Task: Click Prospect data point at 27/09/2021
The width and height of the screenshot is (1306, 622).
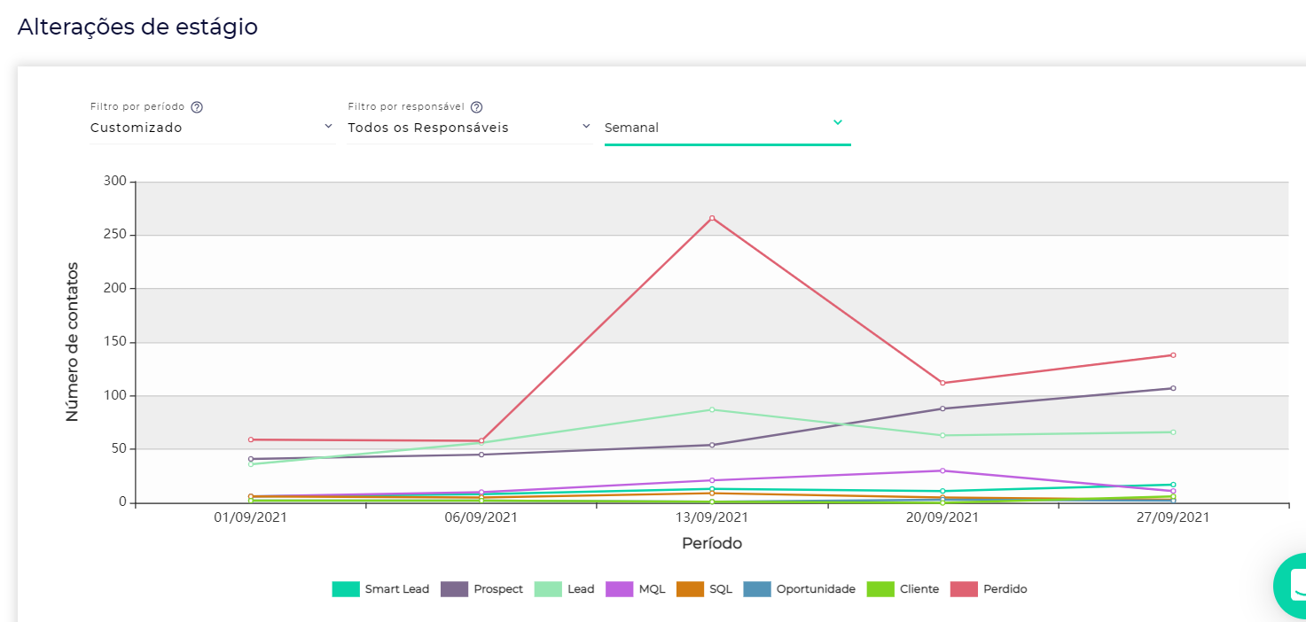Action: point(1173,388)
